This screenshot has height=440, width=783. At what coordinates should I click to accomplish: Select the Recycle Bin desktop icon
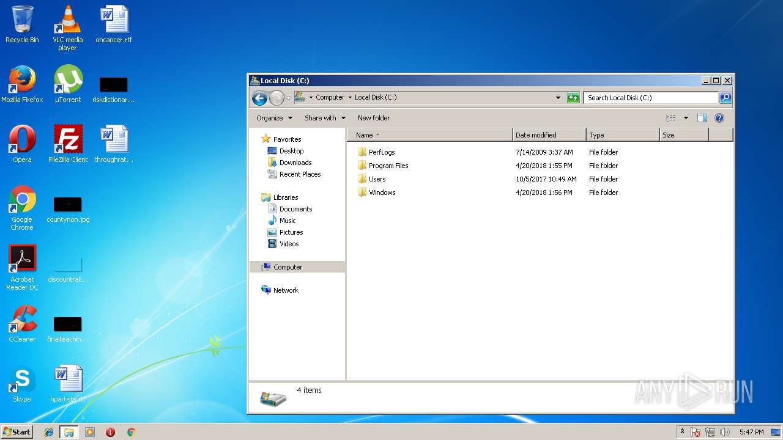[x=22, y=24]
